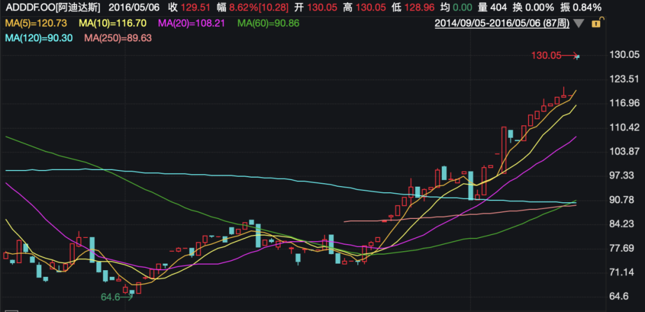The width and height of the screenshot is (645, 312).
Task: Click the 2016/05/06 date in header
Action: pos(135,8)
